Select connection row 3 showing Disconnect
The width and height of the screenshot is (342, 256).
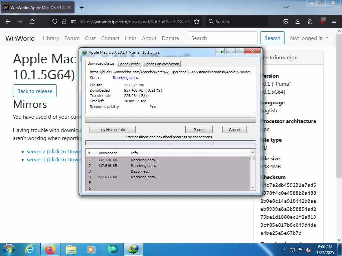coord(168,171)
